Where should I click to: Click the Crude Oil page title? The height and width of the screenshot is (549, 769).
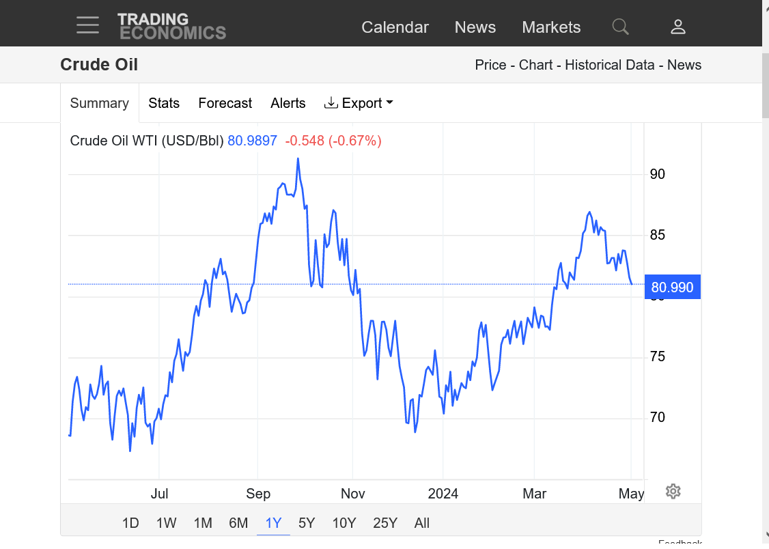click(99, 65)
